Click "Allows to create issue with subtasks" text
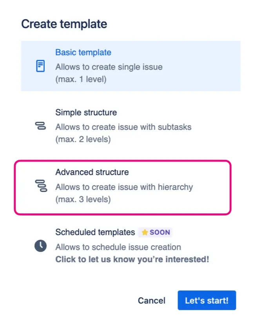This screenshot has height=331, width=254. coord(123,127)
